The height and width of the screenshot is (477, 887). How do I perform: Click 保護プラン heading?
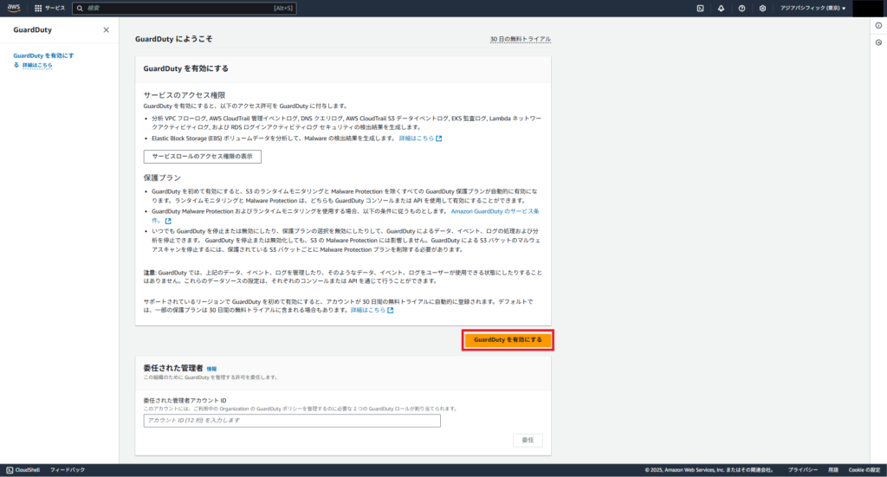[x=162, y=177]
